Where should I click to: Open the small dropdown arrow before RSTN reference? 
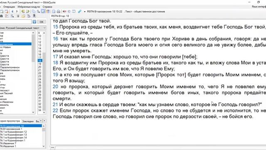[x=85, y=12]
